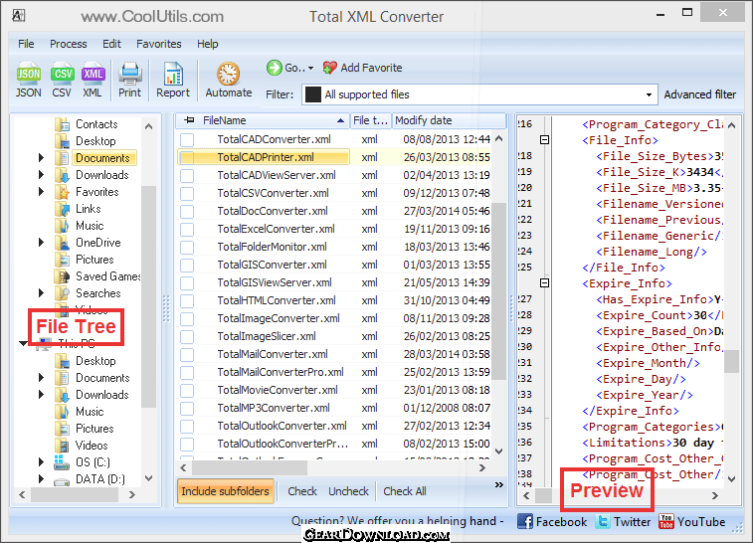
Task: Collapse the Expire_Info XML node
Action: click(544, 282)
